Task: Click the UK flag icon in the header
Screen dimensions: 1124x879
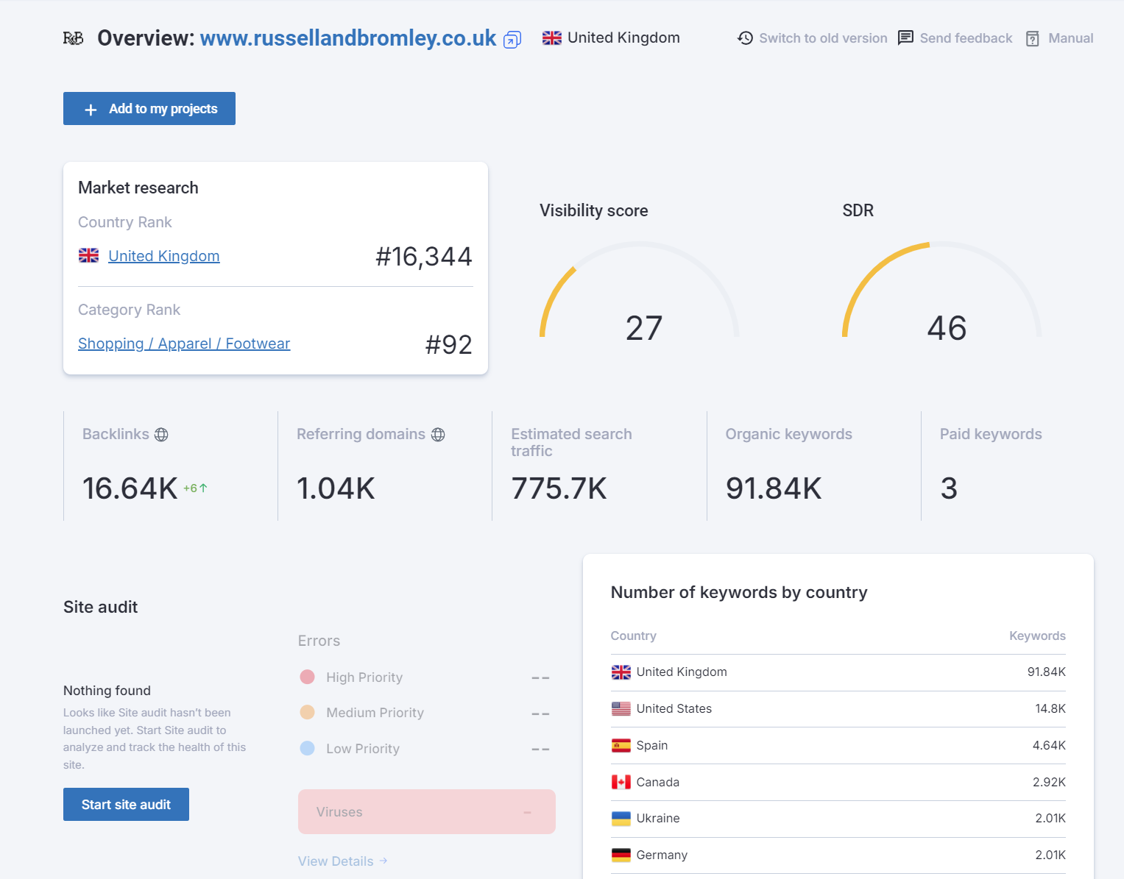Action: [551, 37]
